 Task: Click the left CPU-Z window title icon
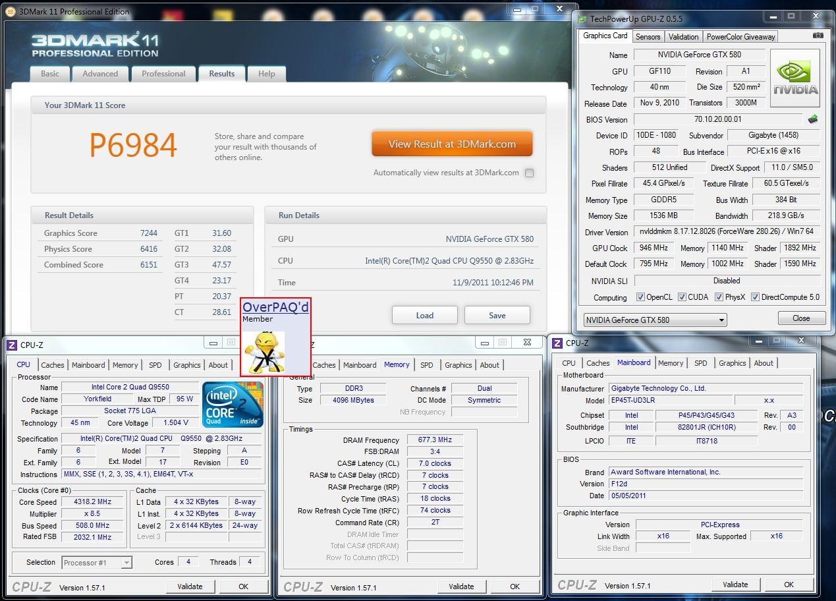pyautogui.click(x=11, y=345)
